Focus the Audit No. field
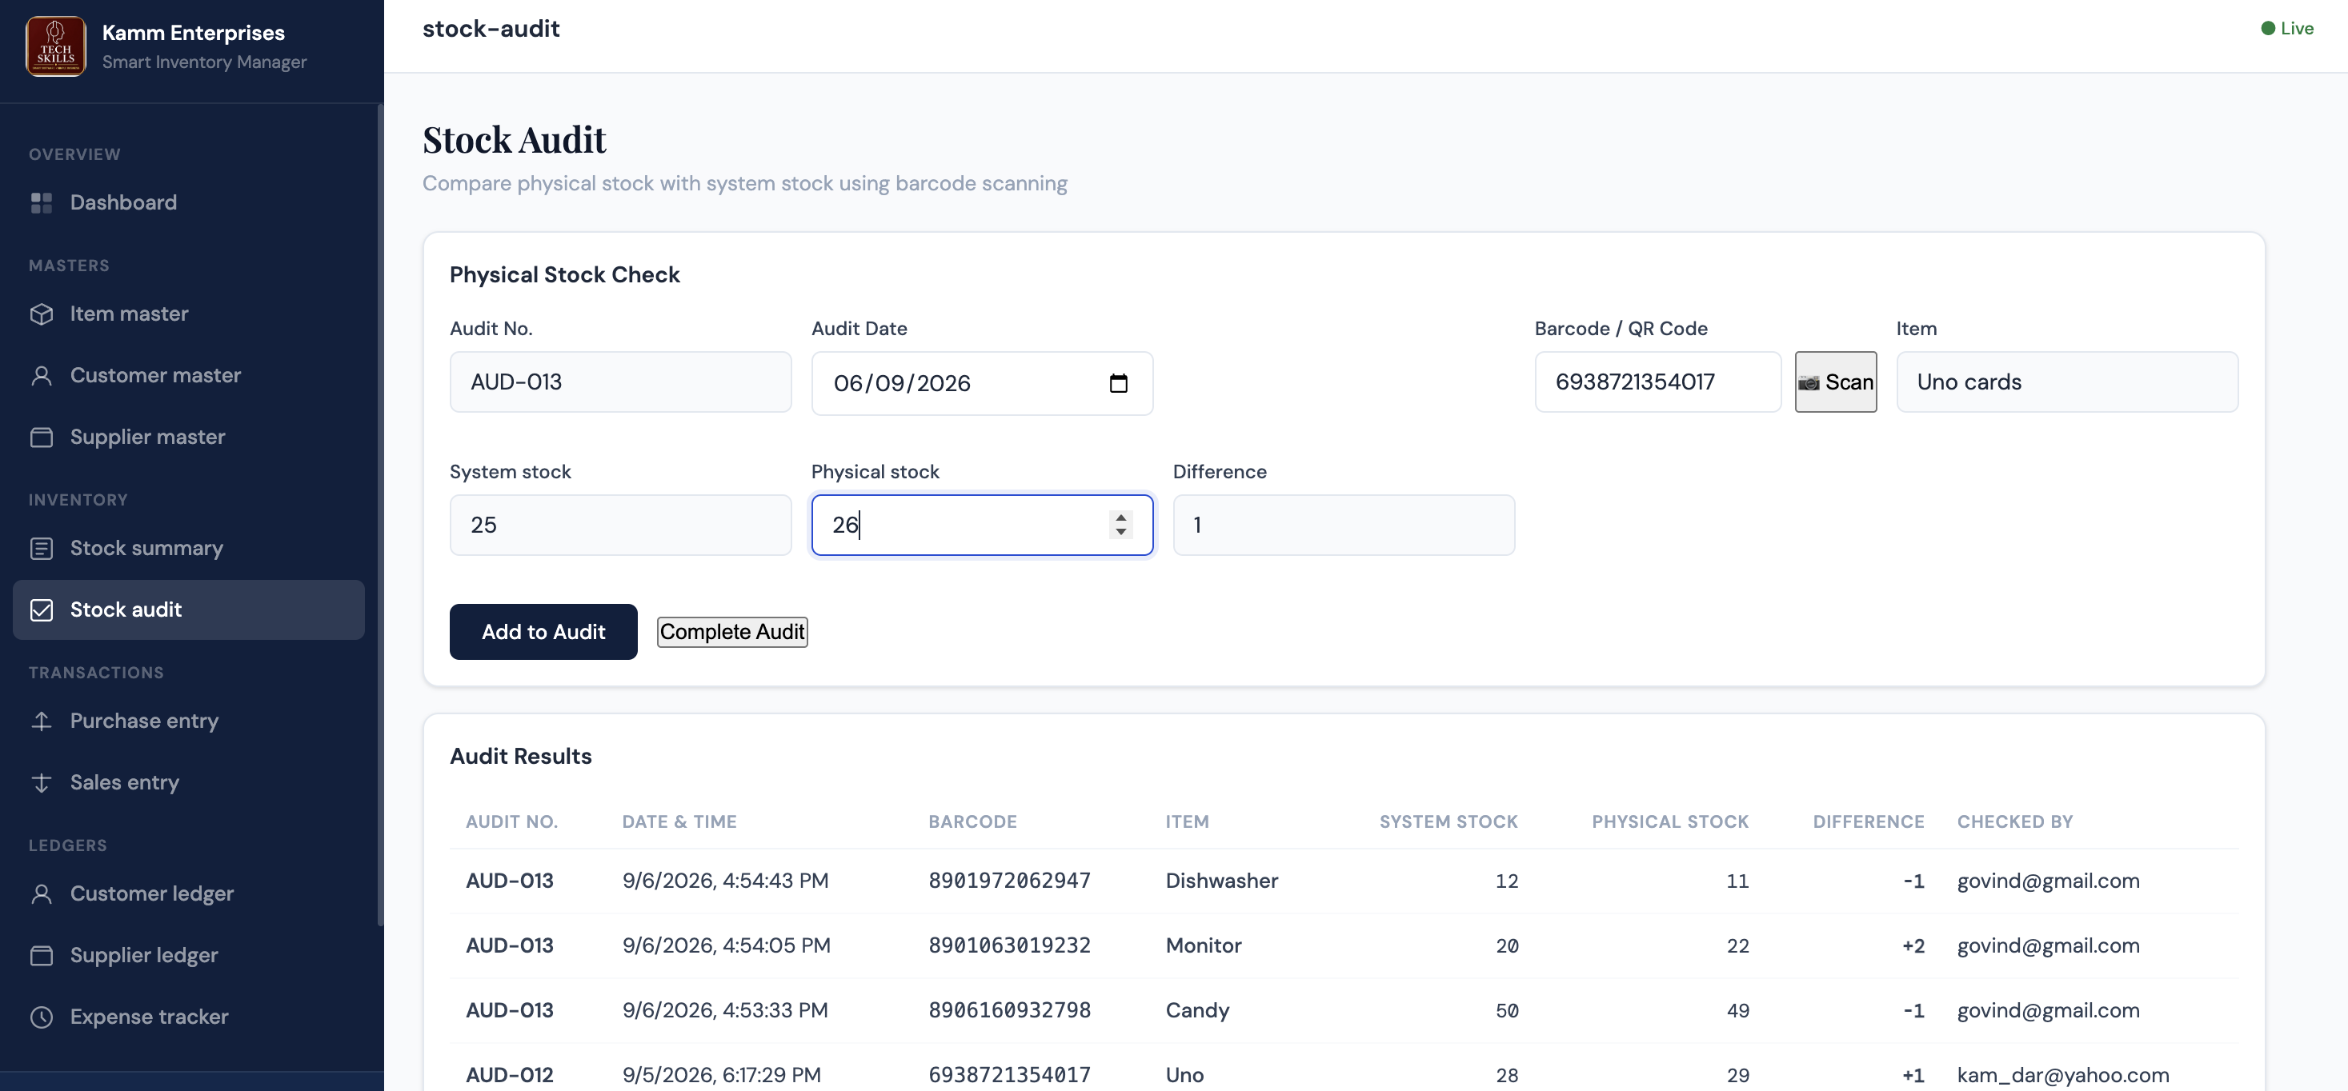Image resolution: width=2348 pixels, height=1091 pixels. click(621, 382)
